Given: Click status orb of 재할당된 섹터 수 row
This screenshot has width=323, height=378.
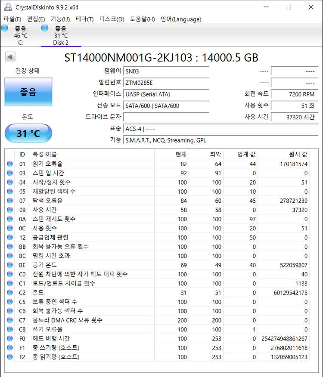Looking at the screenshot, I should click(10, 192).
